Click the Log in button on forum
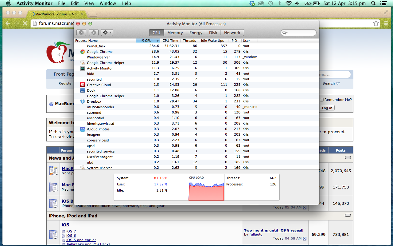The image size is (393, 246). tap(327, 108)
